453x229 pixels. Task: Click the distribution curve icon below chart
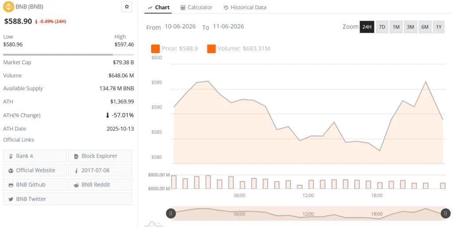[154, 224]
